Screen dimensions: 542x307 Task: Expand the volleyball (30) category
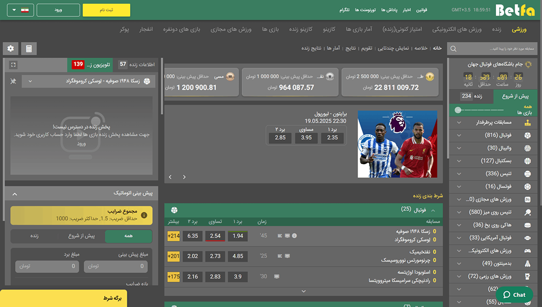459,148
